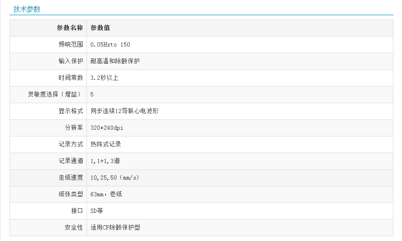The width and height of the screenshot is (402, 241).
Task: Click the 显示格式 parameter label
Action: coord(71,111)
